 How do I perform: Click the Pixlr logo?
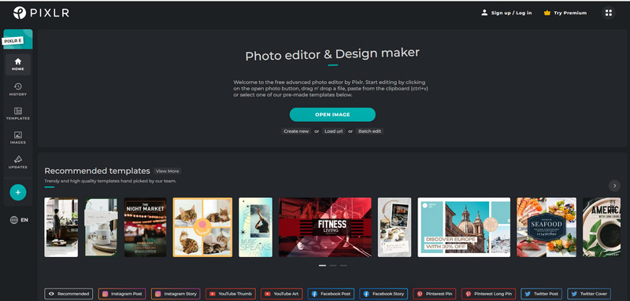[41, 13]
